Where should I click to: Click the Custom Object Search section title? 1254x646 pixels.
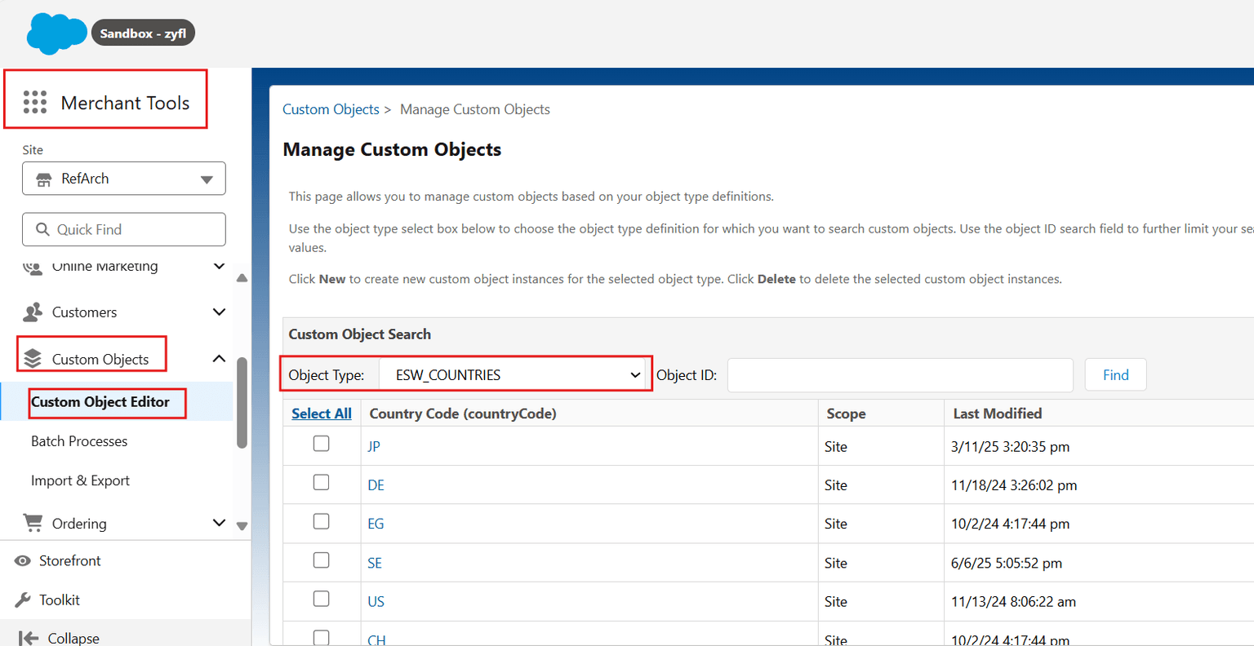click(359, 334)
